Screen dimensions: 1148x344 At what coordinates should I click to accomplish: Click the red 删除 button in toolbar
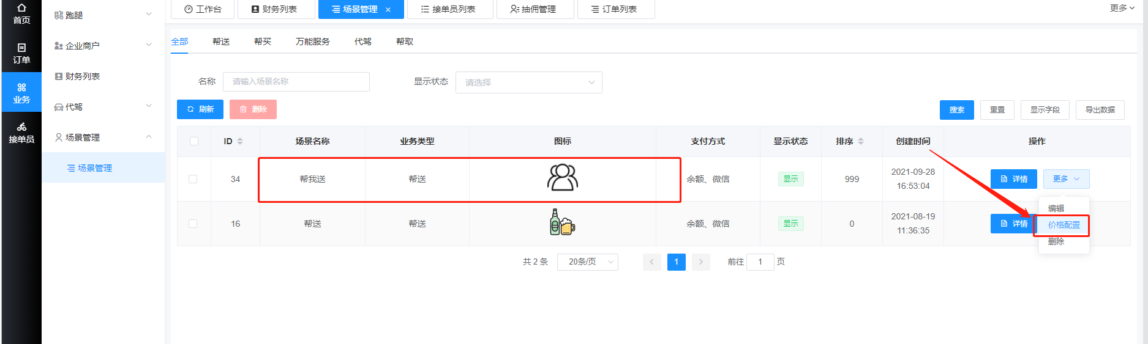[x=253, y=109]
